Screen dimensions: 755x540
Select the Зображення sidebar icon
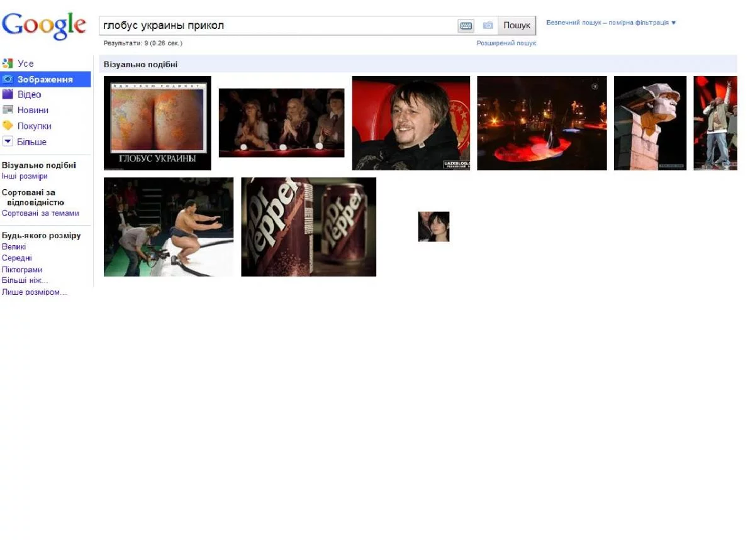8,79
